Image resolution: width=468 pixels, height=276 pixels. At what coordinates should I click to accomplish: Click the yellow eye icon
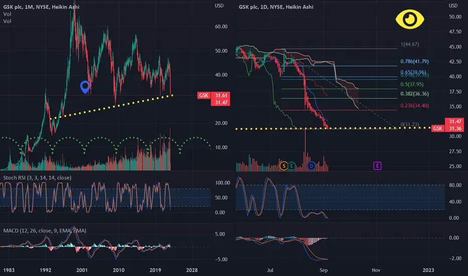(x=410, y=20)
